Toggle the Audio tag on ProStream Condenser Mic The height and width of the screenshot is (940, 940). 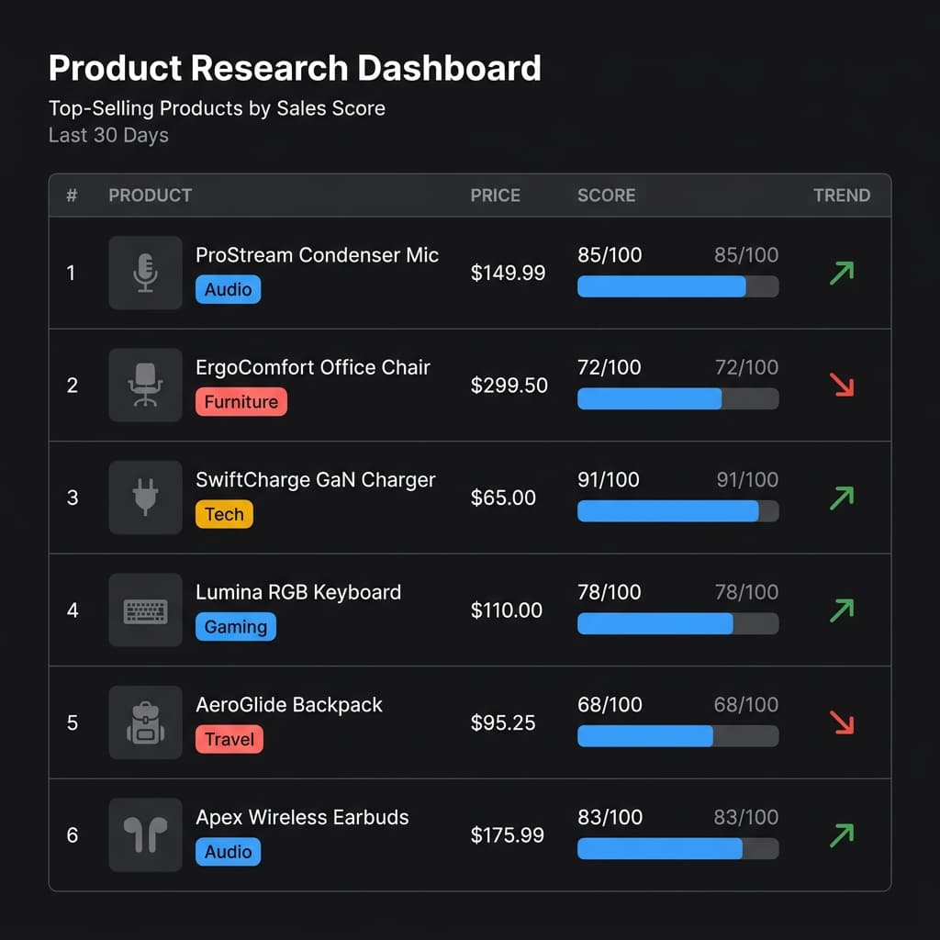[x=228, y=289]
